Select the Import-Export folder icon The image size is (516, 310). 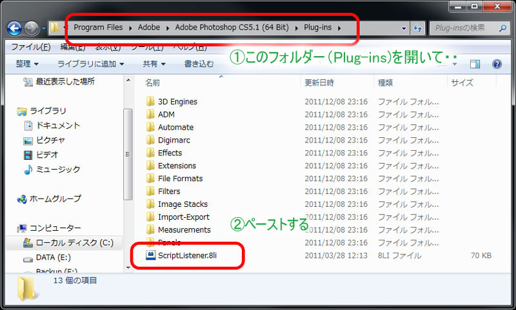click(150, 217)
